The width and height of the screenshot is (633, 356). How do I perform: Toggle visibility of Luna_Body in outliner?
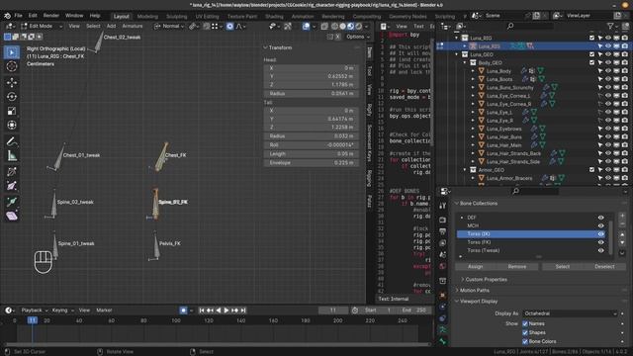click(608, 71)
